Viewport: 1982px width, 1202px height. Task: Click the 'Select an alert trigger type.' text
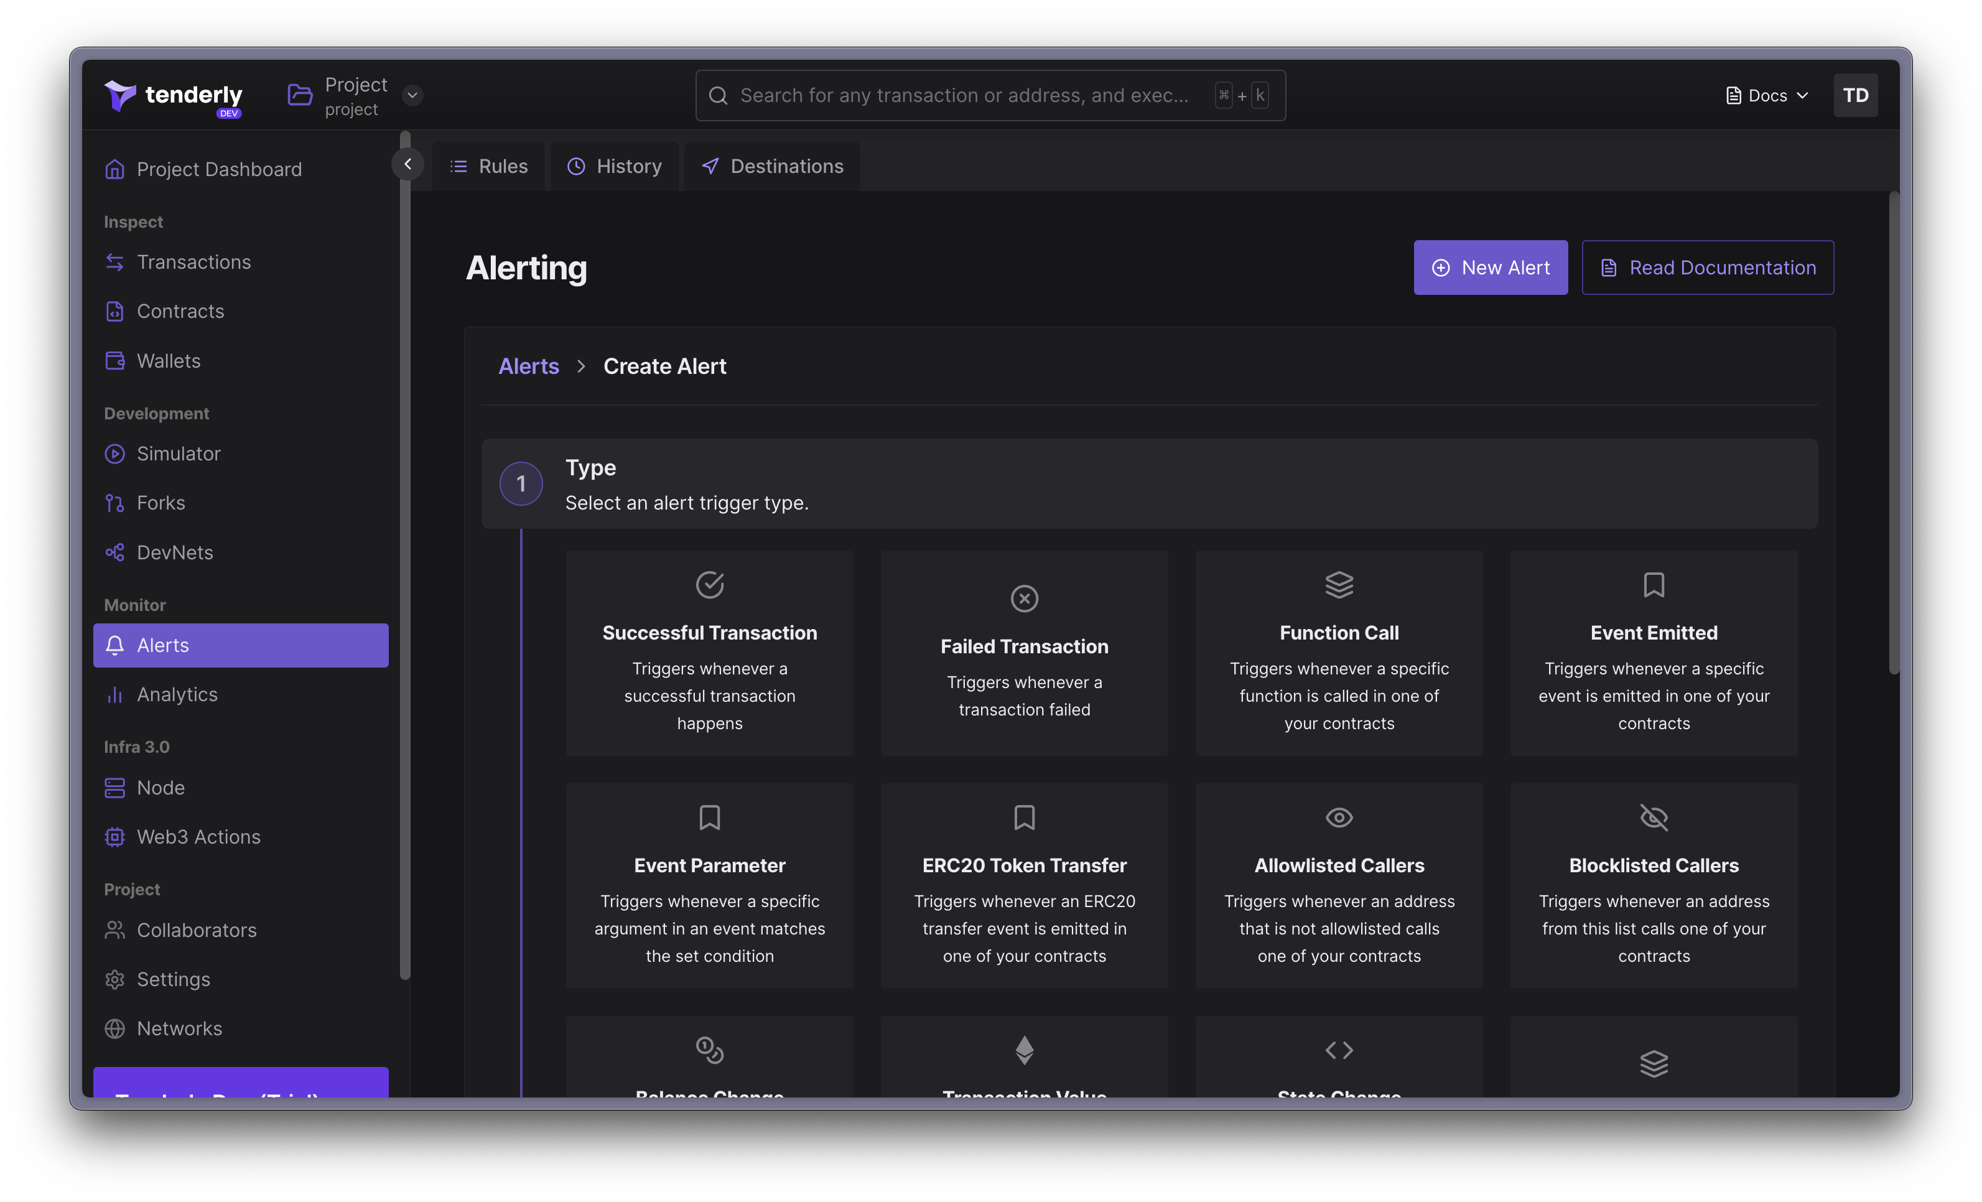coord(686,503)
